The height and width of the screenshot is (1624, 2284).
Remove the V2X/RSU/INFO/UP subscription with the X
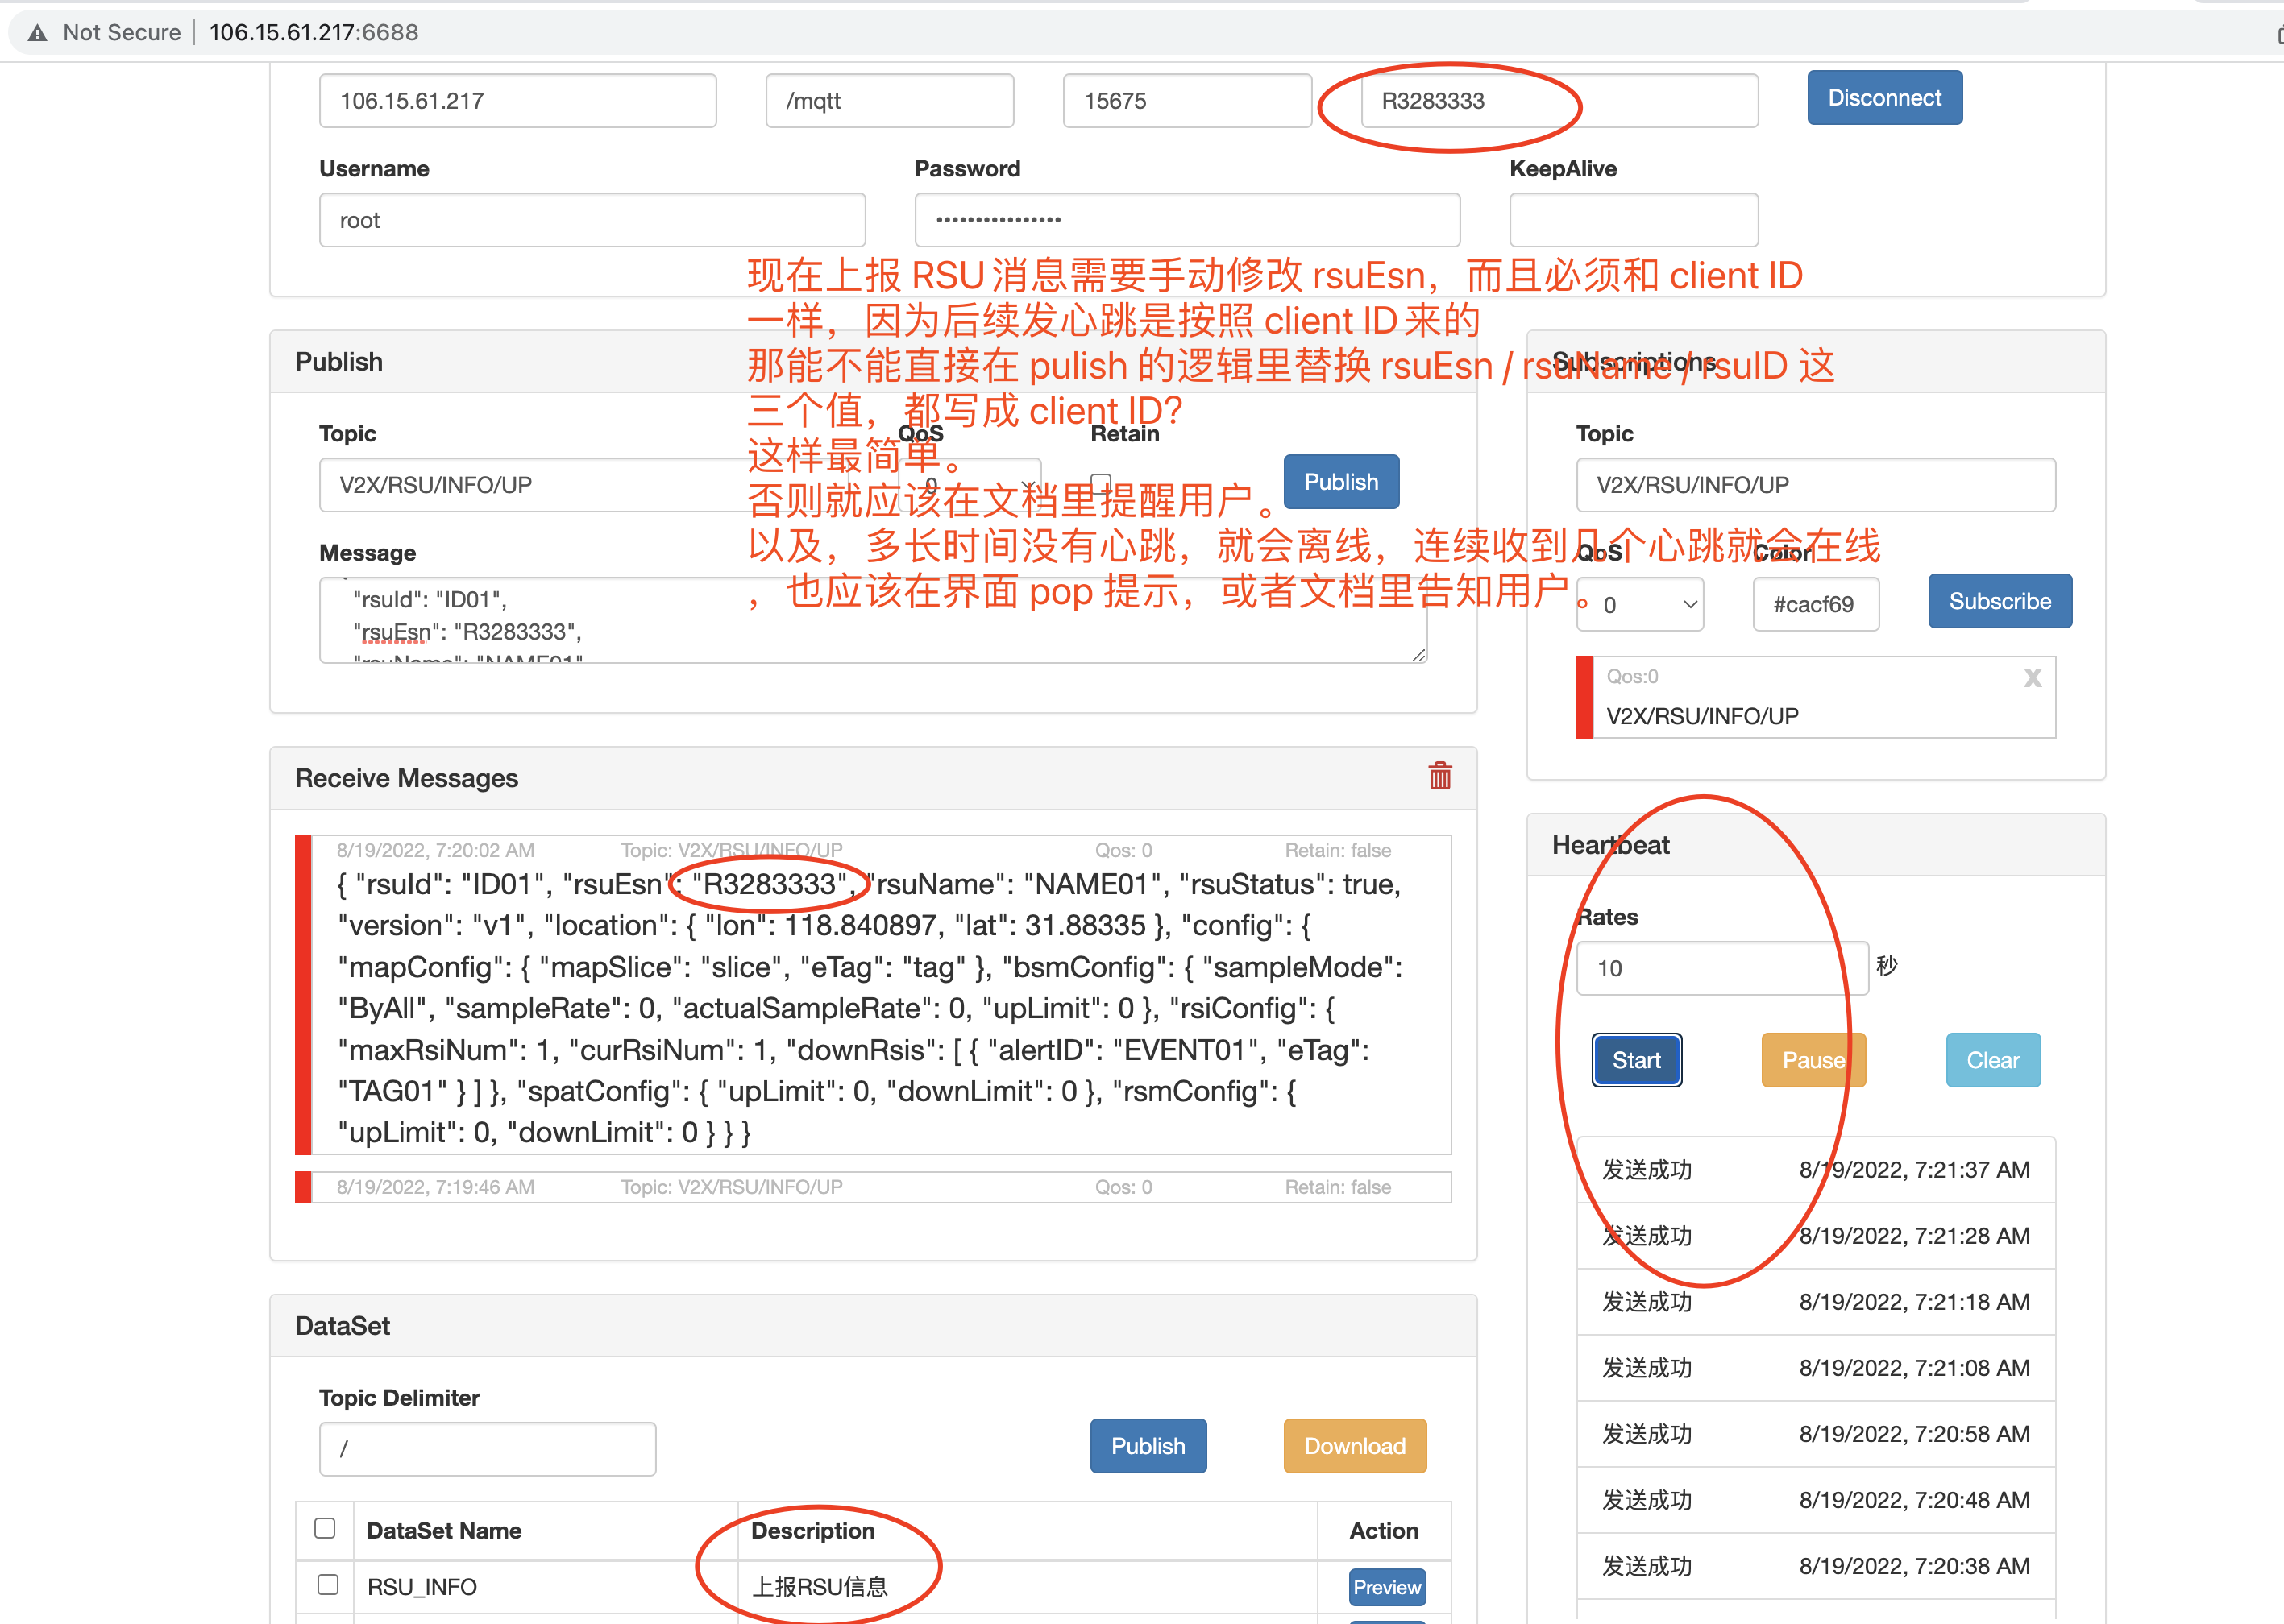[2033, 678]
